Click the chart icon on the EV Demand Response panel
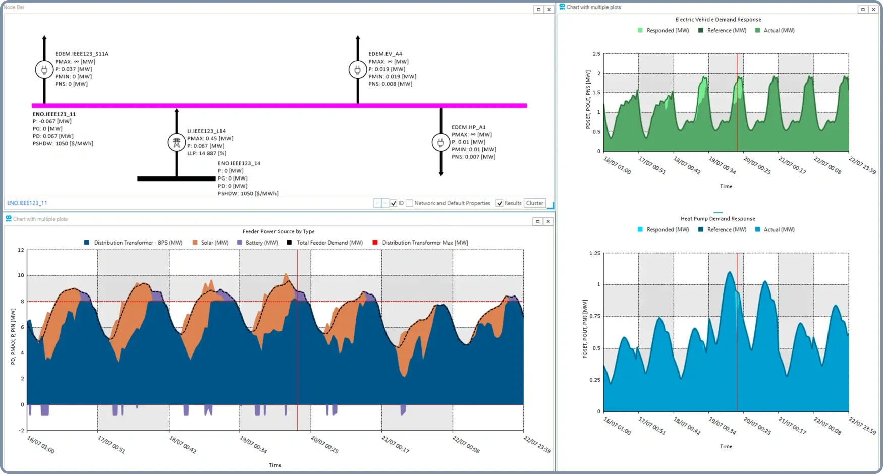 [x=563, y=7]
